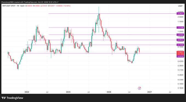
Task: Select the purple 0.8922 price level label
Action: 180,40
